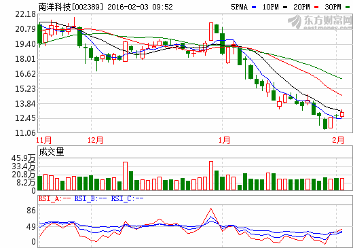Click the blue 5PMA legend swatch
Viewport: 353px width, 248px height.
tap(254, 7)
